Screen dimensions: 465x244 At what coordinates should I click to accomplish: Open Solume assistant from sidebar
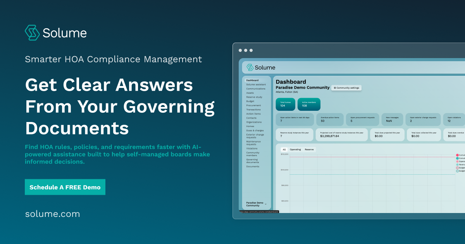(x=256, y=84)
